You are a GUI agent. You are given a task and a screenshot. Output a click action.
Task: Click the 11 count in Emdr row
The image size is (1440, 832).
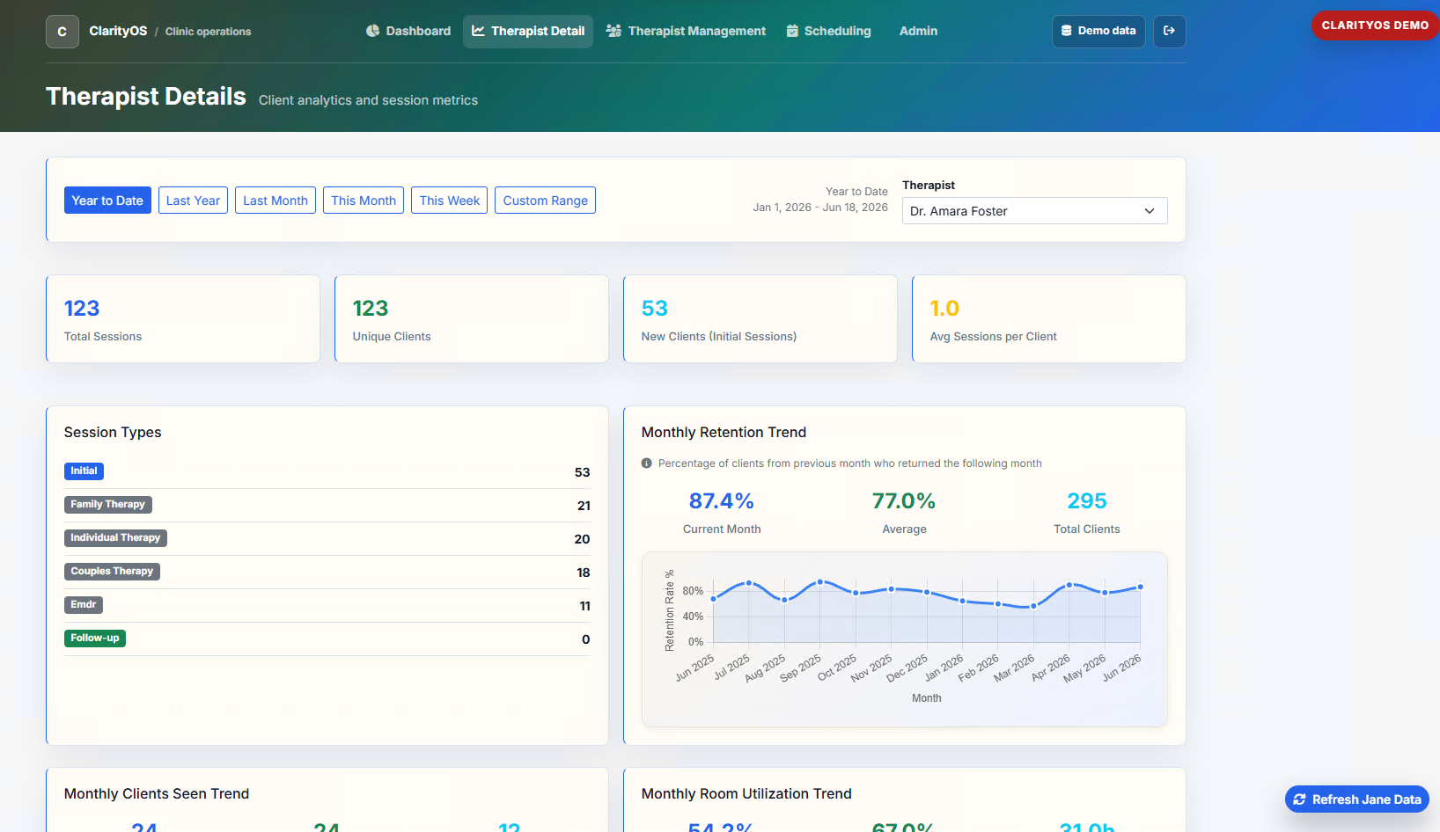(585, 606)
